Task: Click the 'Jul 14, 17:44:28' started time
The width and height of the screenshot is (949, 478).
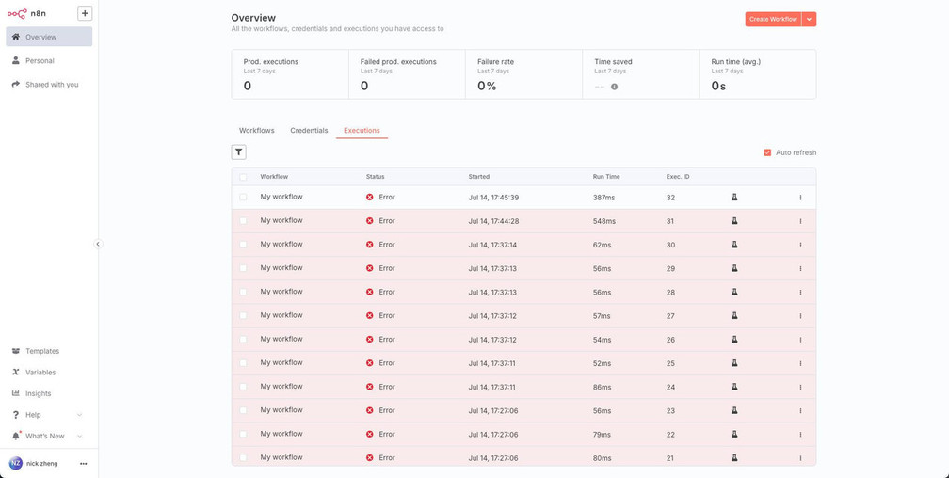Action: [493, 221]
